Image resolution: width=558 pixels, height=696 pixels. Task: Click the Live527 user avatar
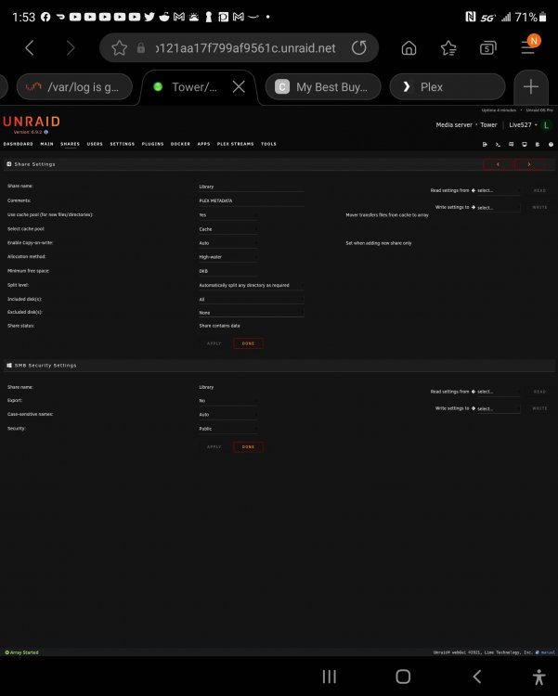[x=547, y=125]
